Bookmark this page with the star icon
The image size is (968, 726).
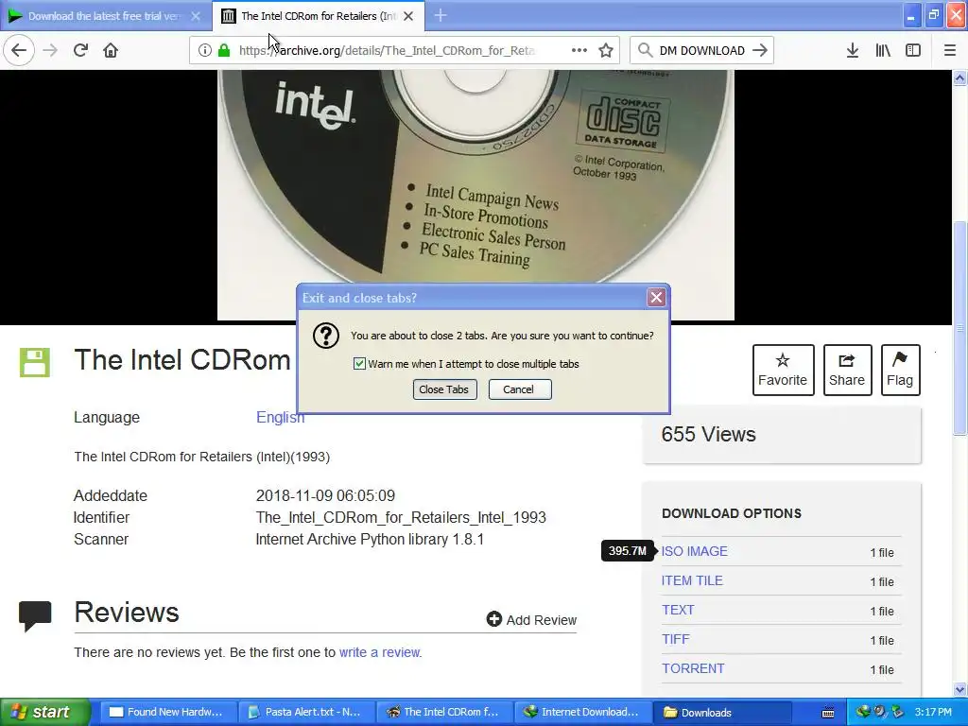click(x=606, y=50)
